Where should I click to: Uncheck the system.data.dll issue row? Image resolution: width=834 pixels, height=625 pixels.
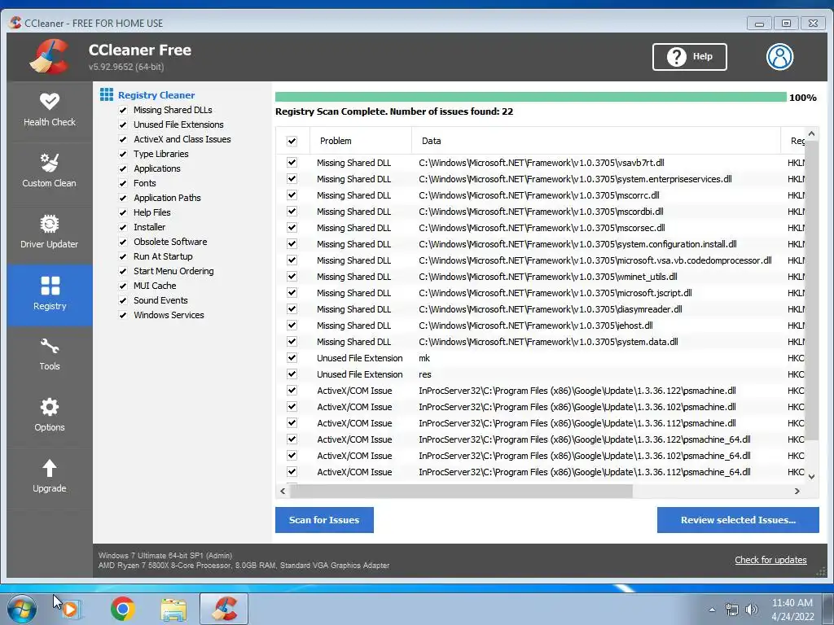pyautogui.click(x=292, y=341)
